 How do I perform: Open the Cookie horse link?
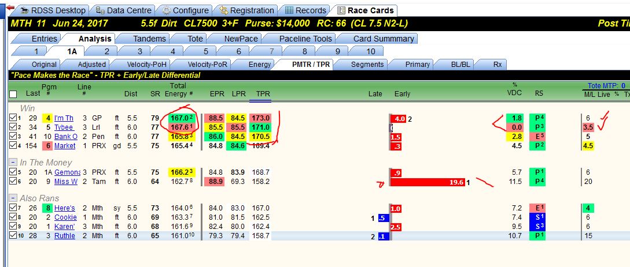[65, 217]
